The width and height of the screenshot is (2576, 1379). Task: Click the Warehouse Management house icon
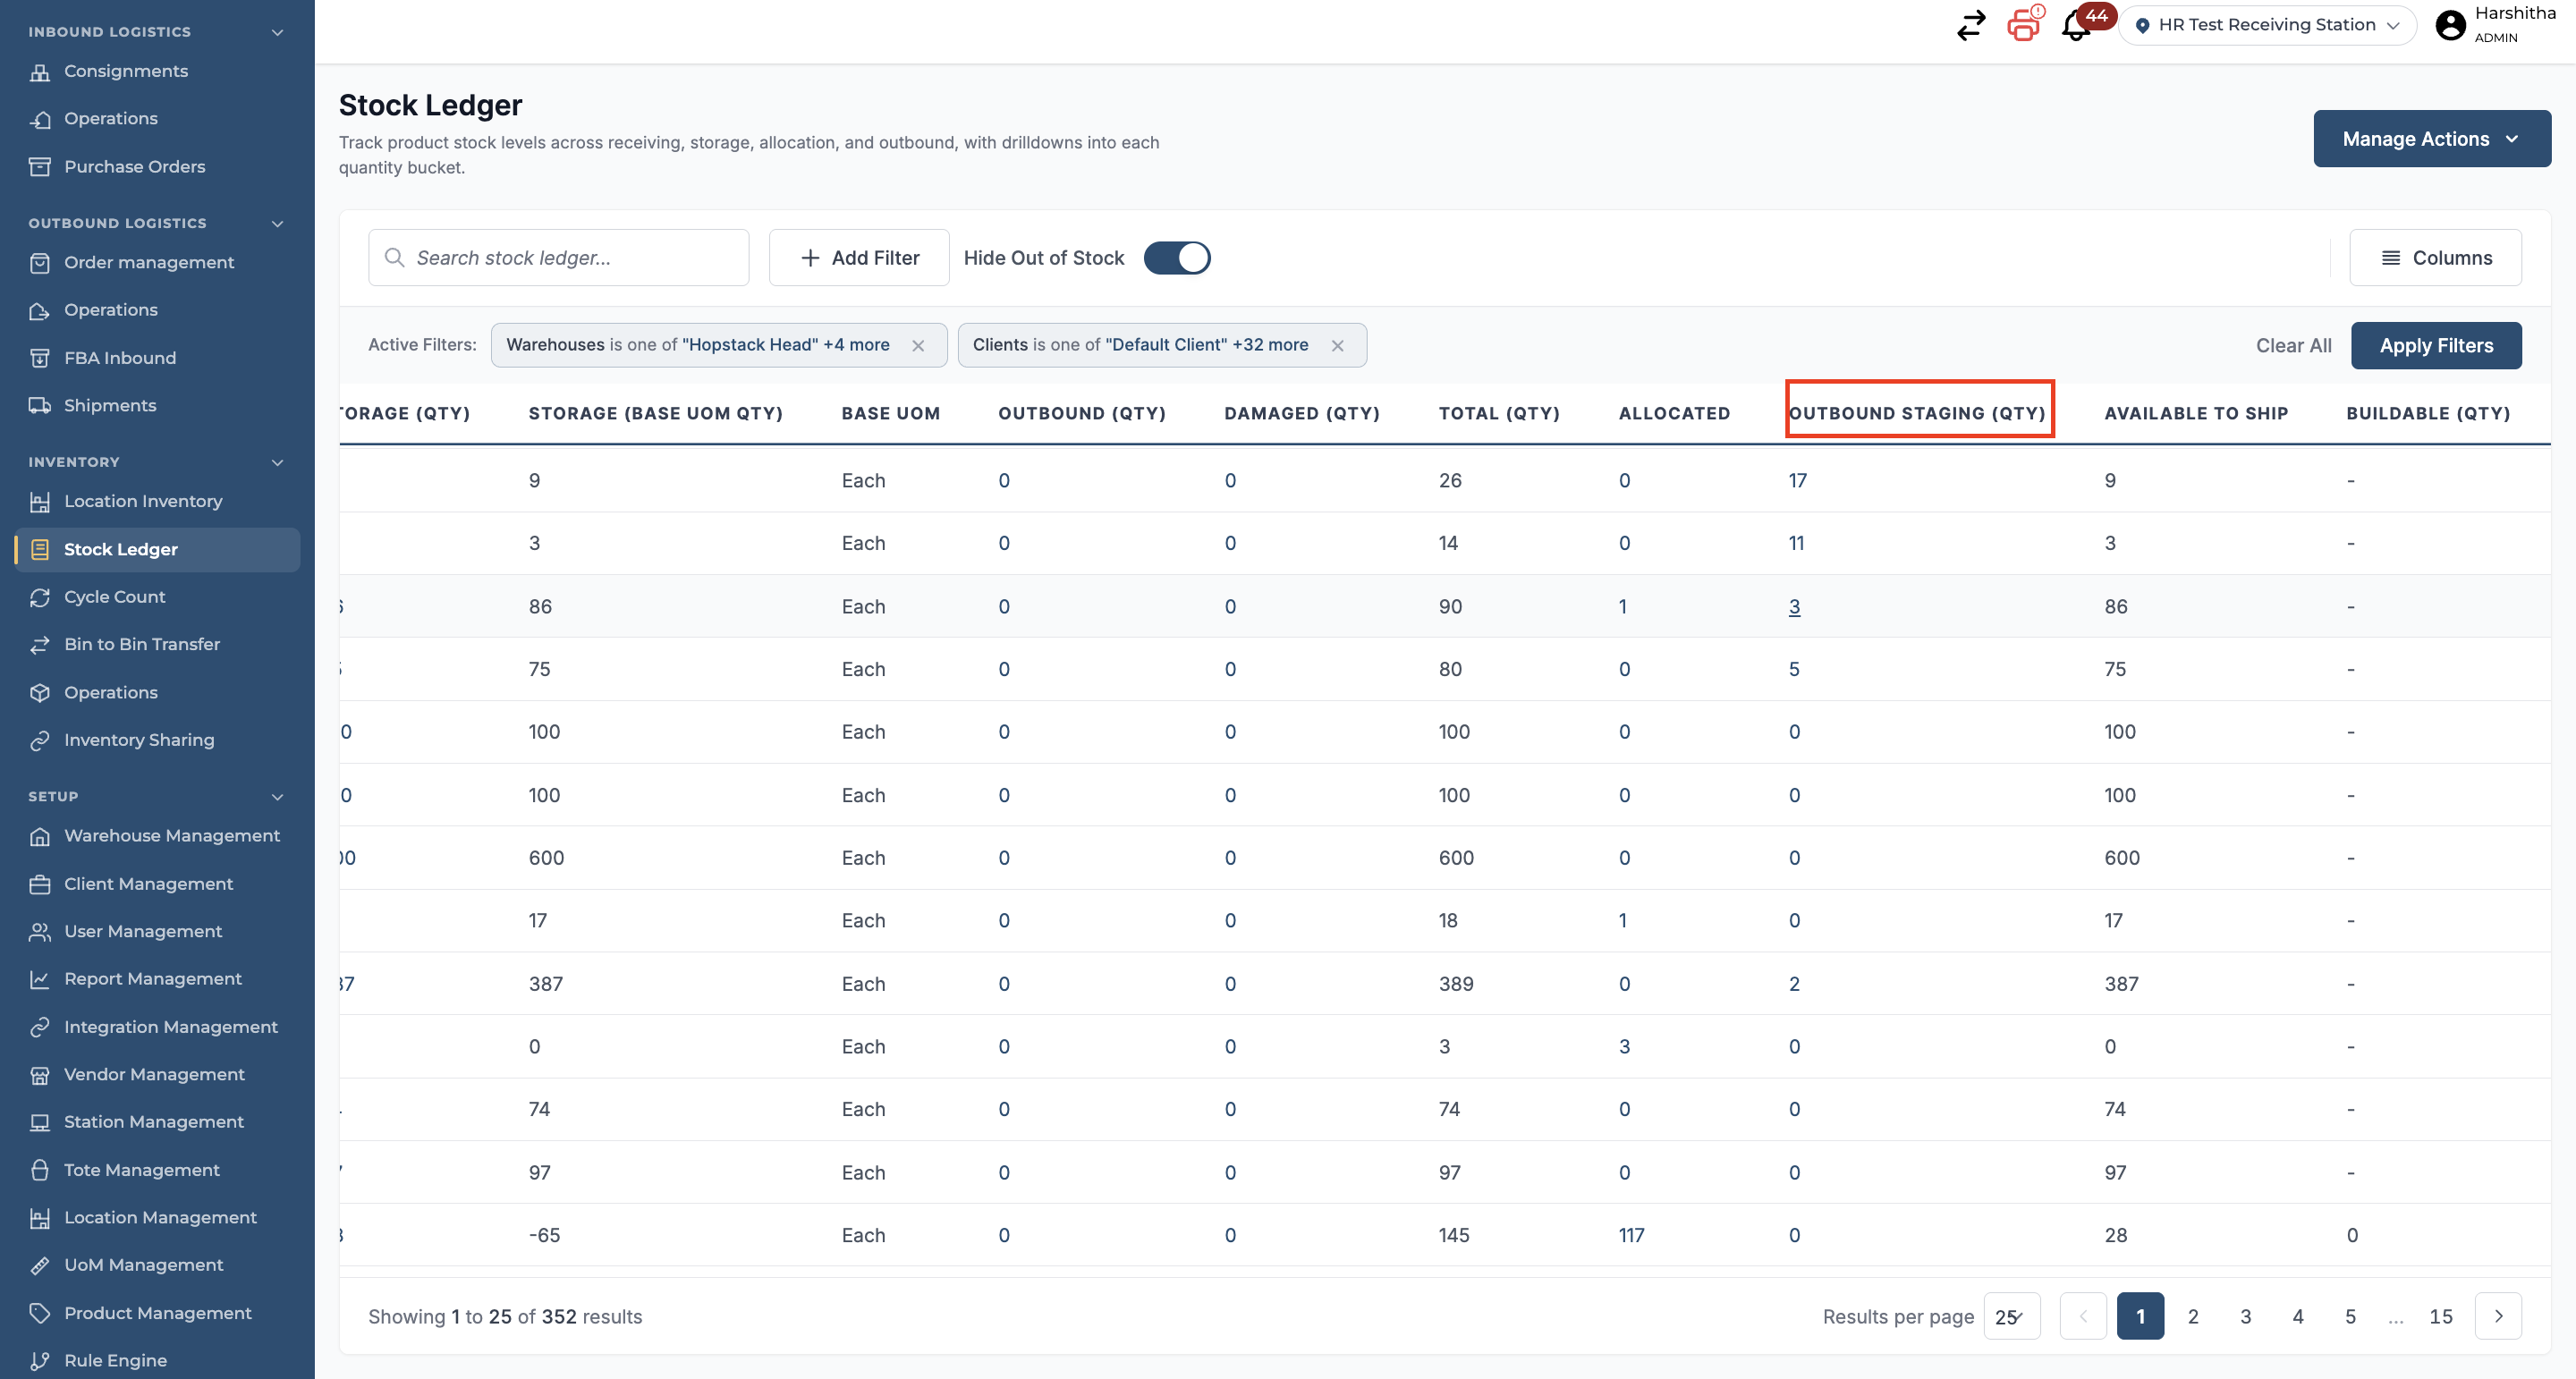click(40, 836)
